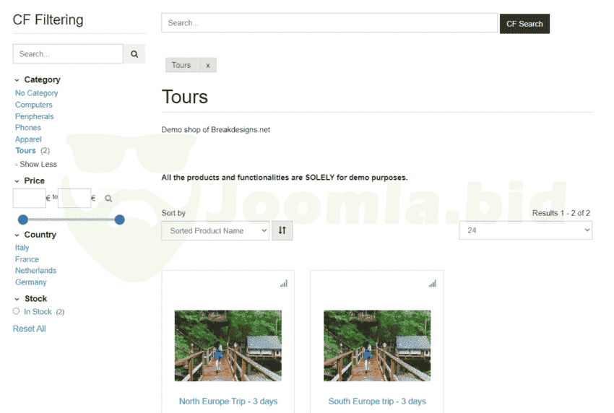Click stock level icon on North Europe Trip card

[284, 284]
